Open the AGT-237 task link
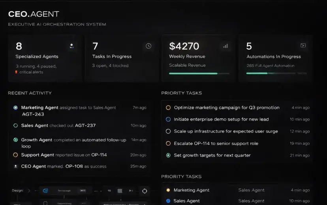The height and width of the screenshot is (205, 327). pyautogui.click(x=85, y=125)
